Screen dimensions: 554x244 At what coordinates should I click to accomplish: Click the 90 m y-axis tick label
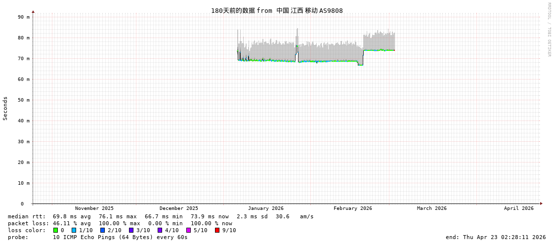click(x=24, y=17)
